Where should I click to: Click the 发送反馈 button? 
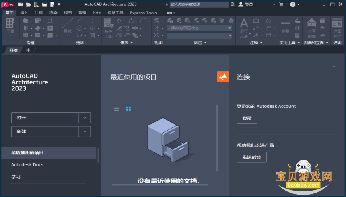pos(251,157)
